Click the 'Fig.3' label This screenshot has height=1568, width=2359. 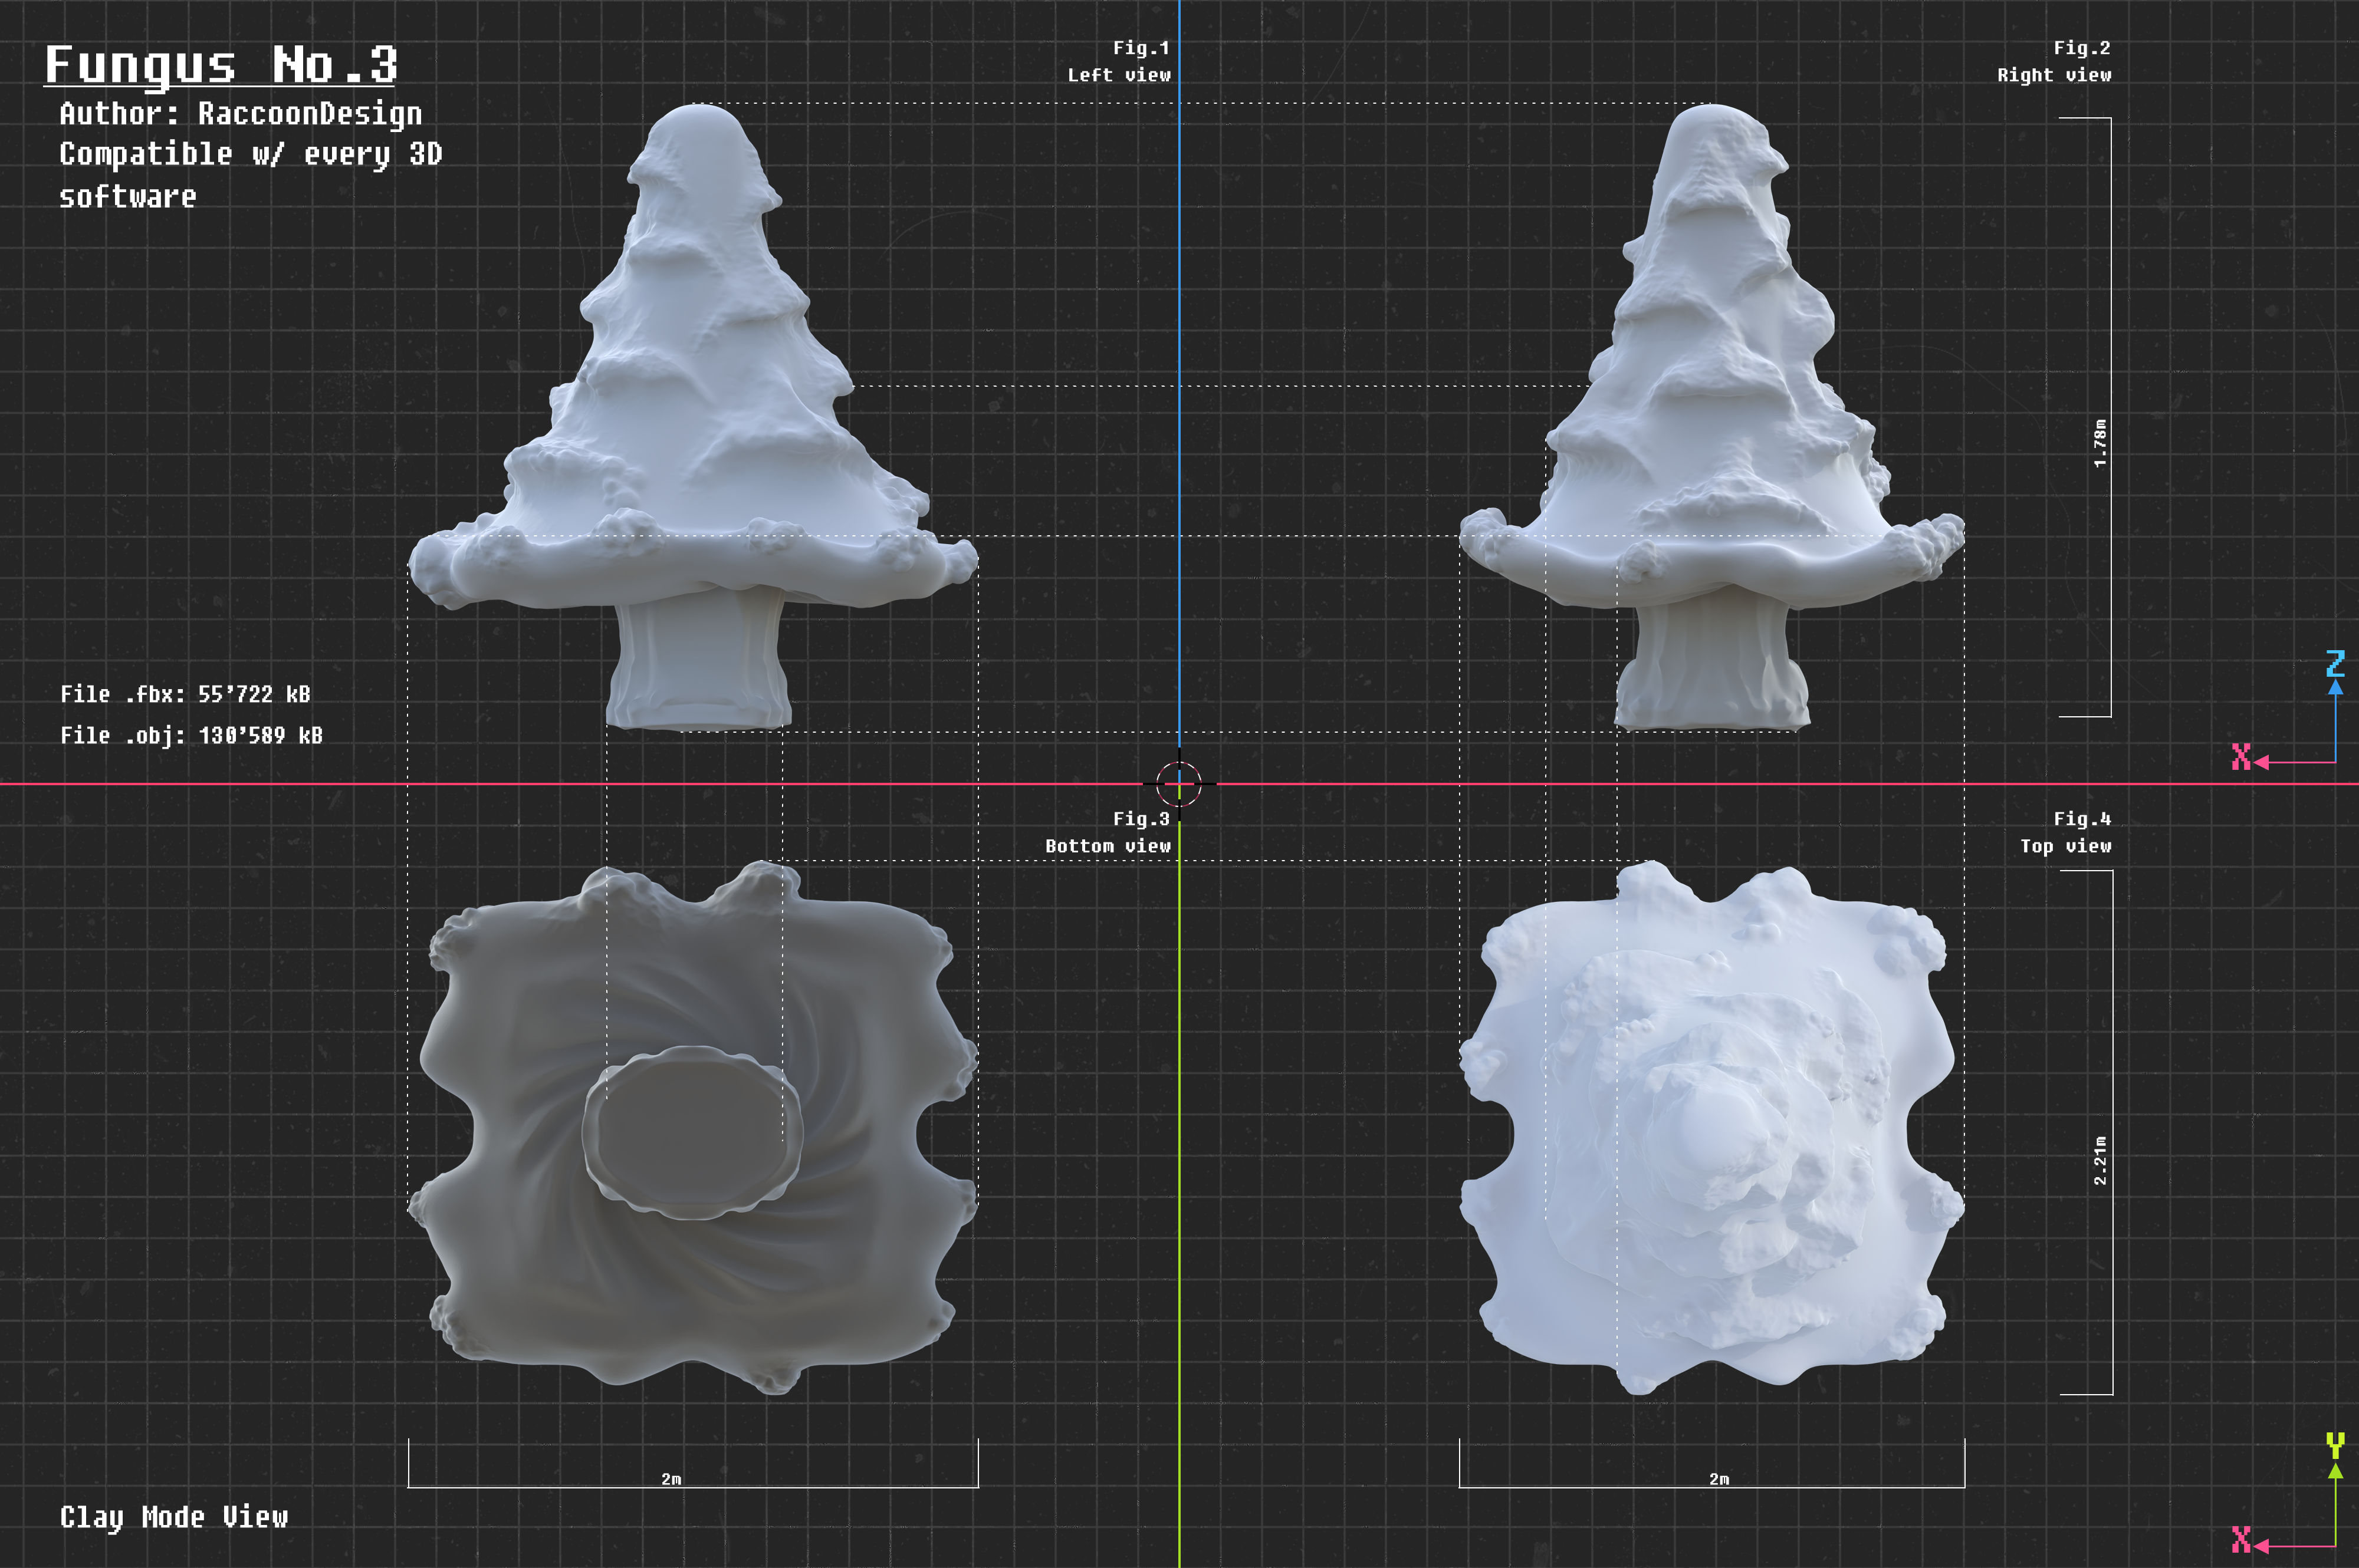tap(1142, 819)
